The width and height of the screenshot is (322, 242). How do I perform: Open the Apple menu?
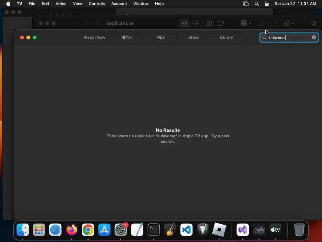[8, 3]
